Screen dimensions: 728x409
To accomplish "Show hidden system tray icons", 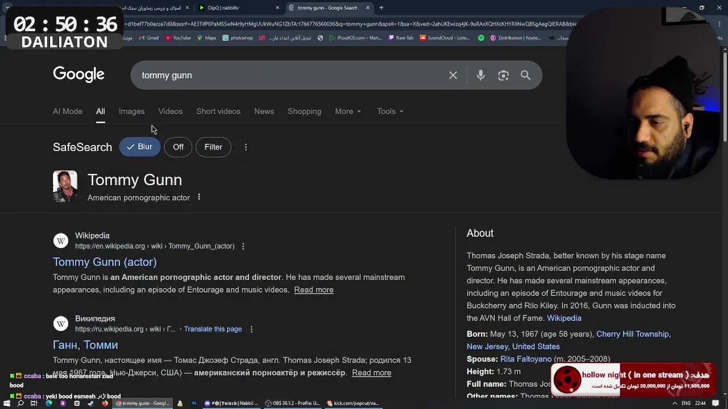I will 675,403.
